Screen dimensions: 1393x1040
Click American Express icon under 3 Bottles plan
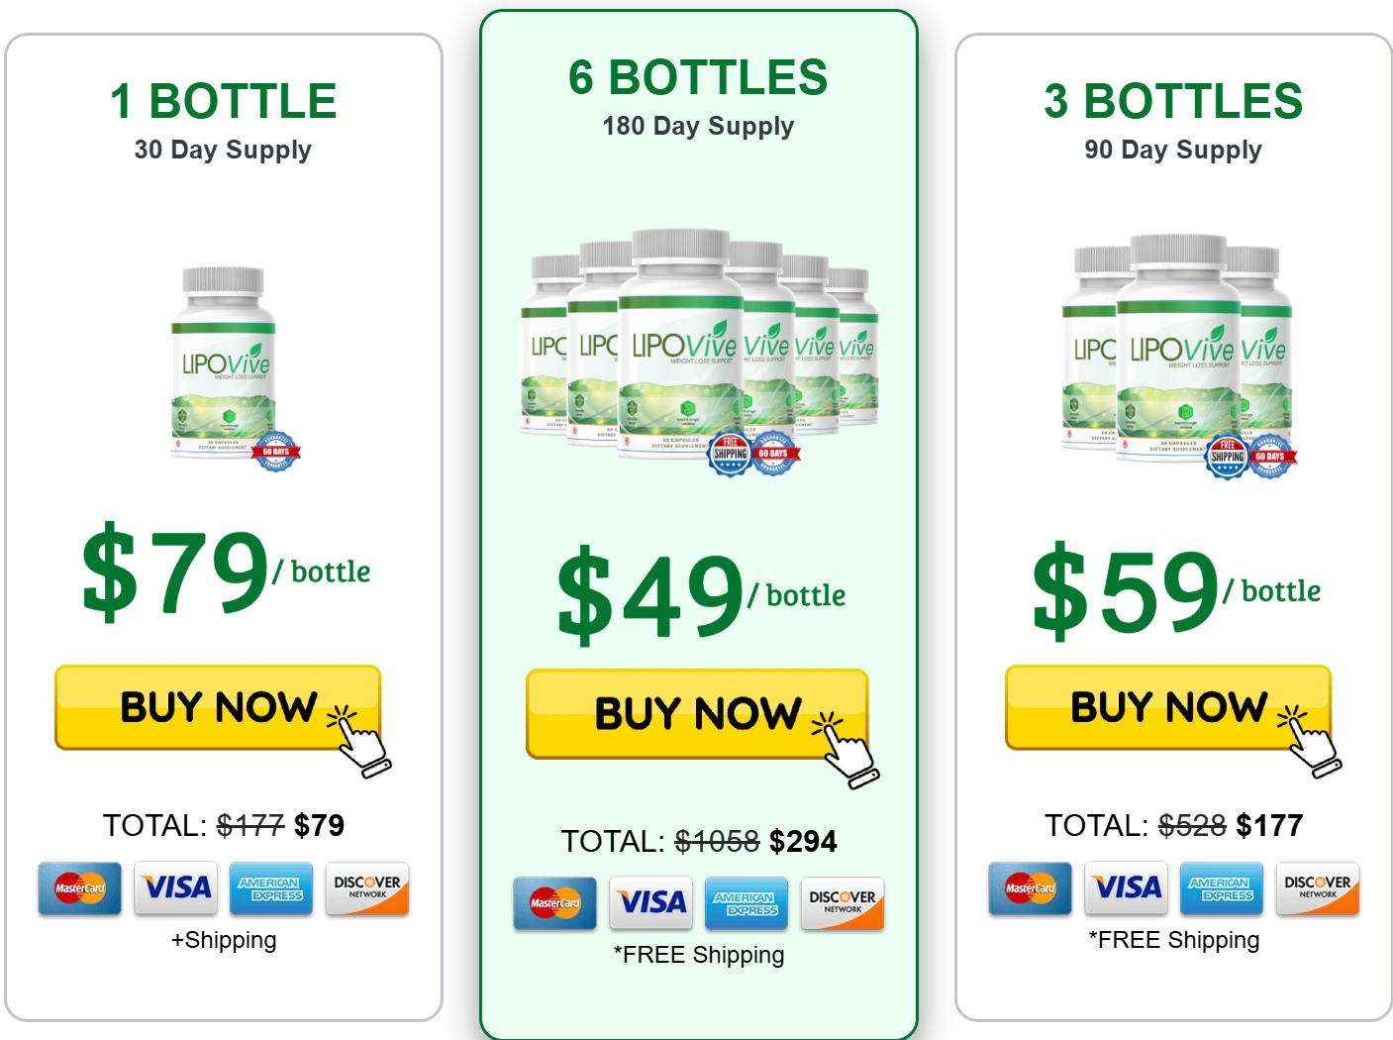click(1221, 887)
